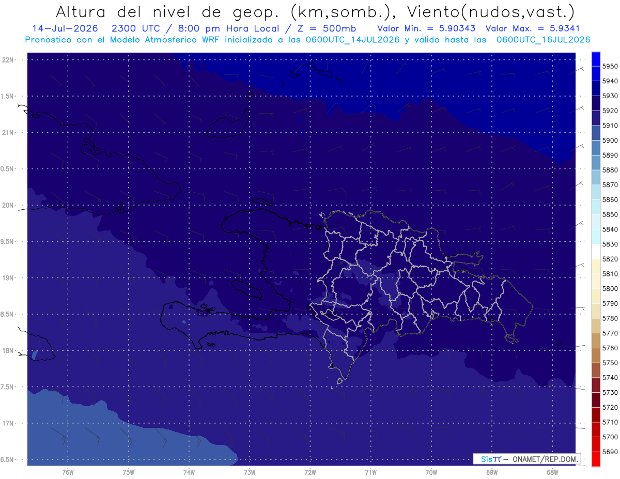
Task: Click the '73W' longitude label
Action: pyautogui.click(x=250, y=472)
